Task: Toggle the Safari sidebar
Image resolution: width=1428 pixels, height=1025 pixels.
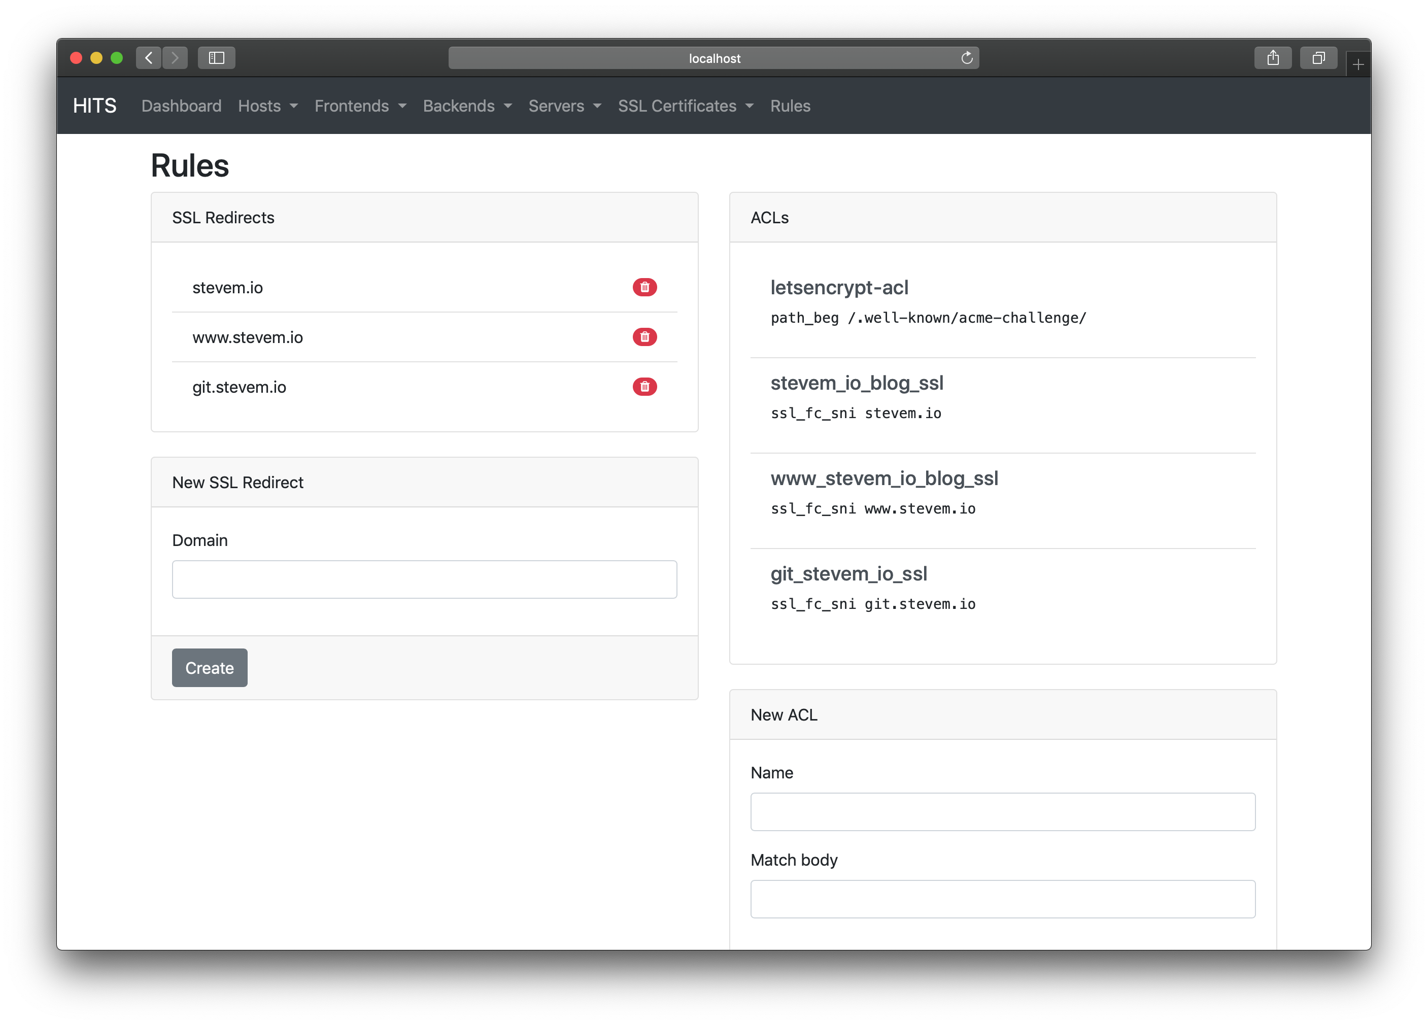Action: [x=216, y=58]
